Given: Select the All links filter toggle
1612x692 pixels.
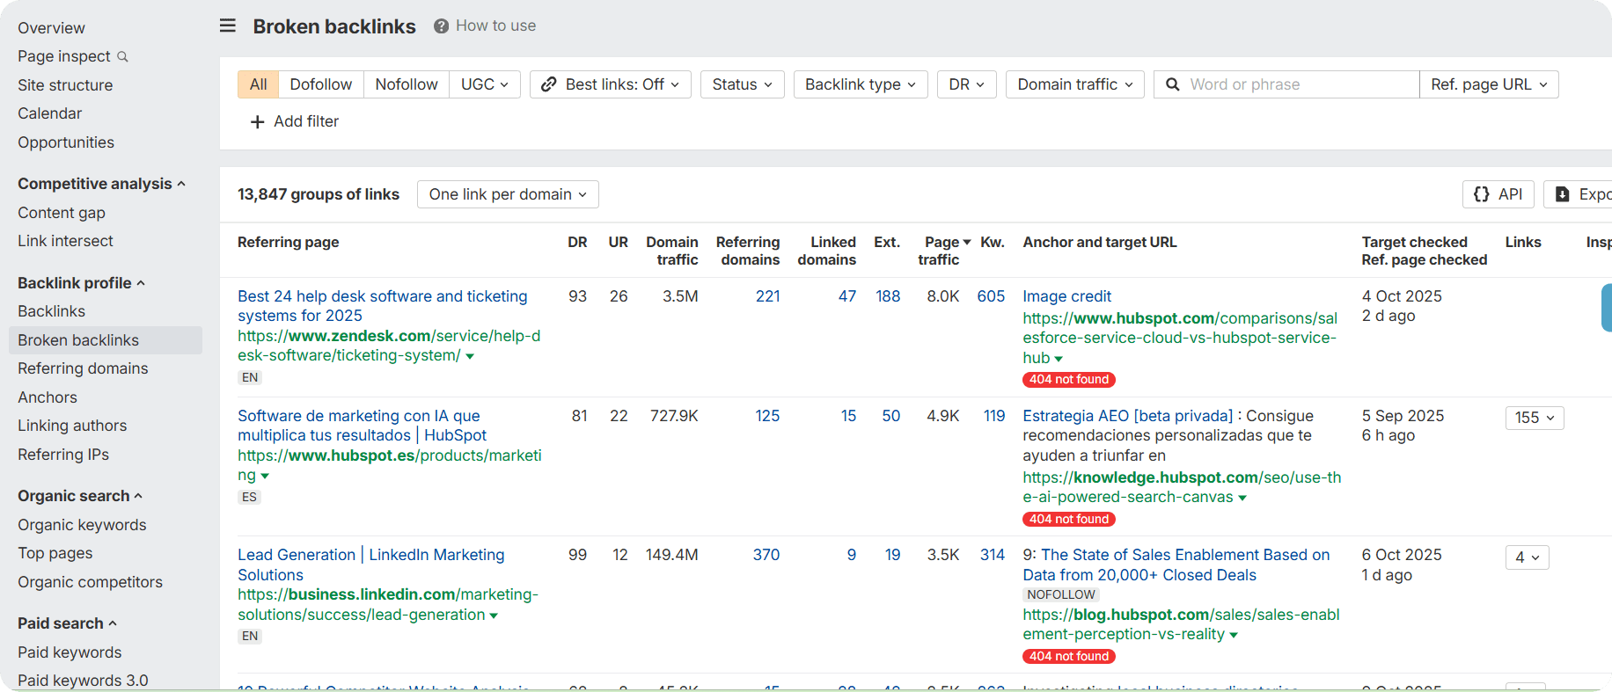Looking at the screenshot, I should pyautogui.click(x=258, y=84).
